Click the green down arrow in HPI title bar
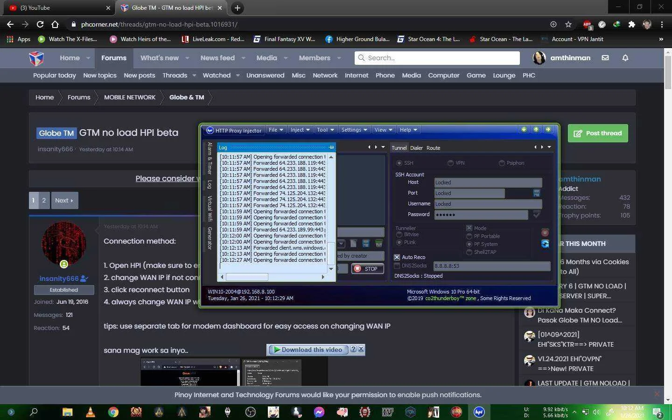This screenshot has width=672, height=420. pos(524,129)
